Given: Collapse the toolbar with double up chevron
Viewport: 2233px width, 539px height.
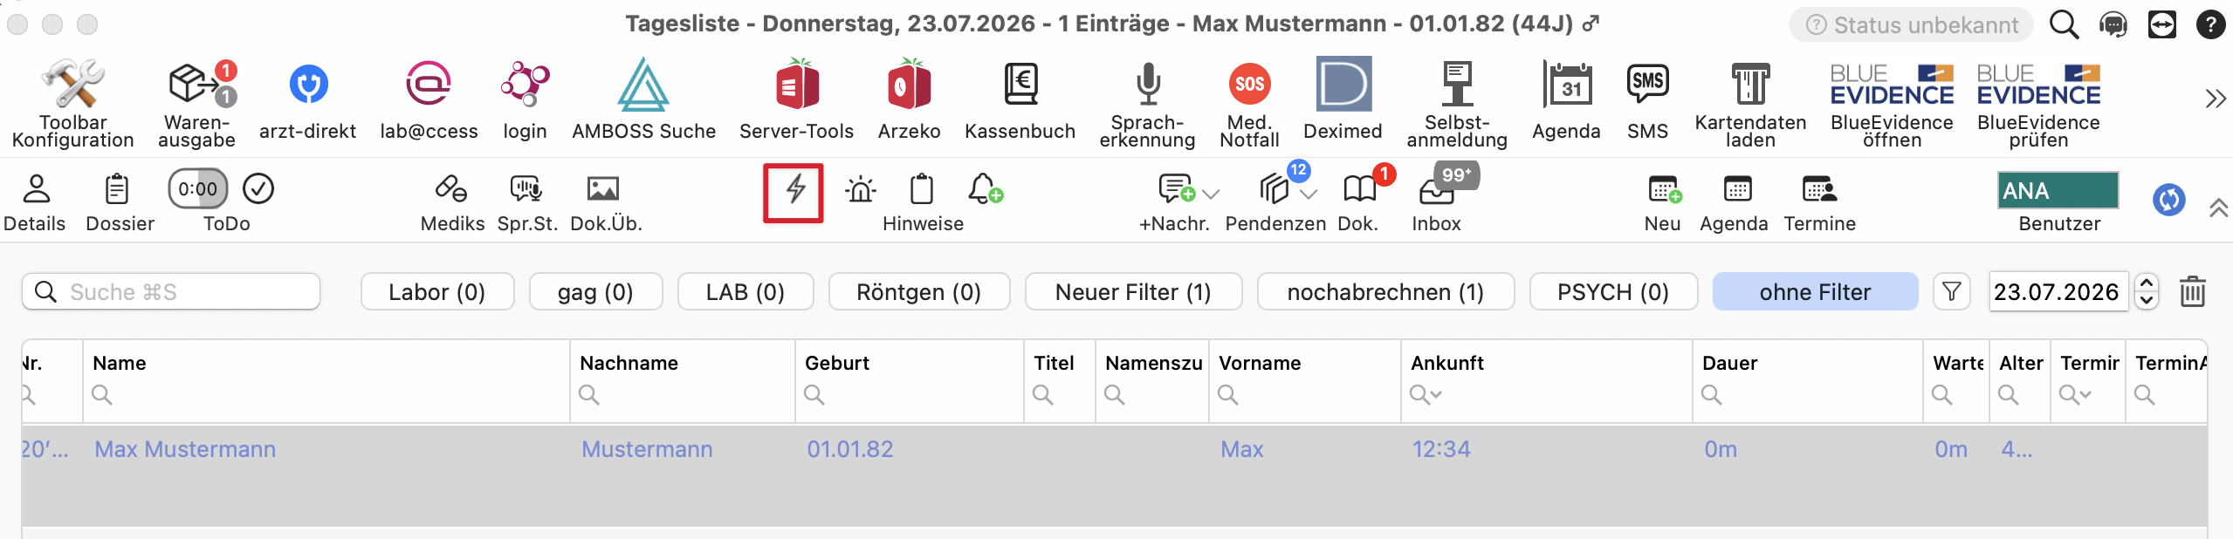Looking at the screenshot, I should [x=2218, y=208].
